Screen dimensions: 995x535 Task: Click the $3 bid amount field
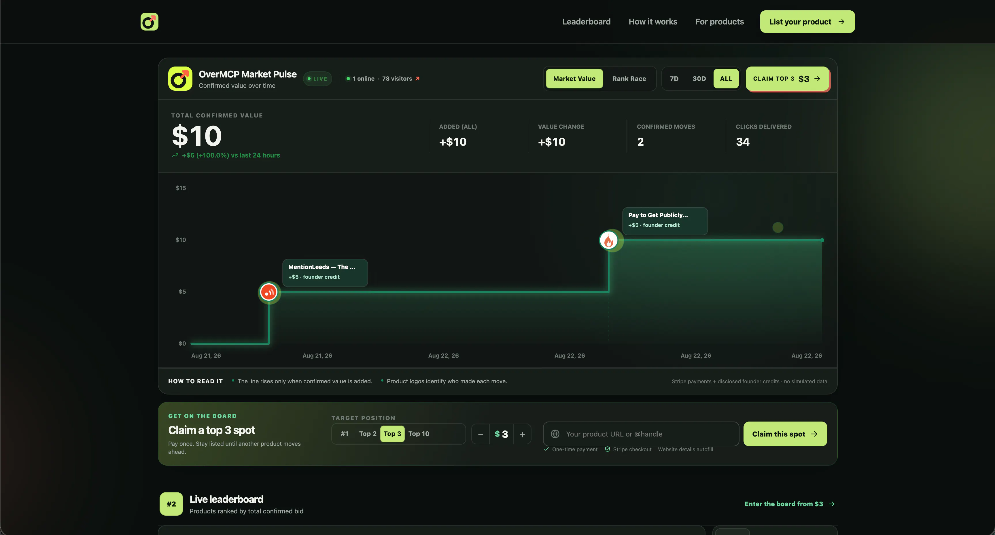pos(501,434)
